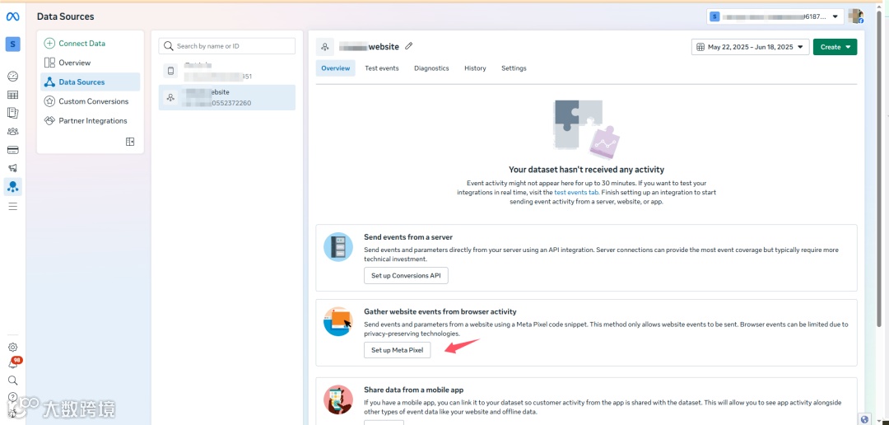
Task: Open the ad account selector dropdown
Action: click(x=775, y=16)
